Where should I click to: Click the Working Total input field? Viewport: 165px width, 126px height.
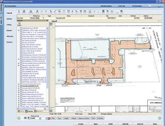coord(35,118)
